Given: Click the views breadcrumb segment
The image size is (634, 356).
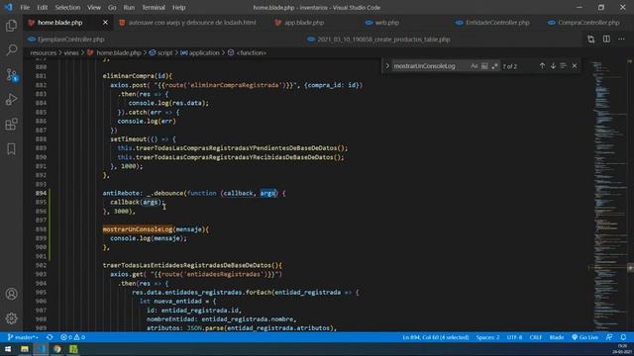Looking at the screenshot, I should coord(71,52).
